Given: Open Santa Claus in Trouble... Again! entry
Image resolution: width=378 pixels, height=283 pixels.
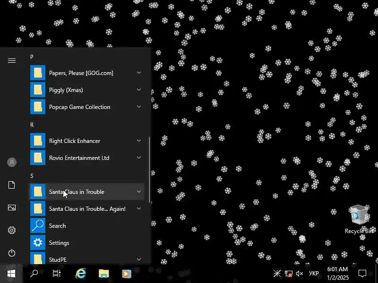Looking at the screenshot, I should (x=86, y=208).
